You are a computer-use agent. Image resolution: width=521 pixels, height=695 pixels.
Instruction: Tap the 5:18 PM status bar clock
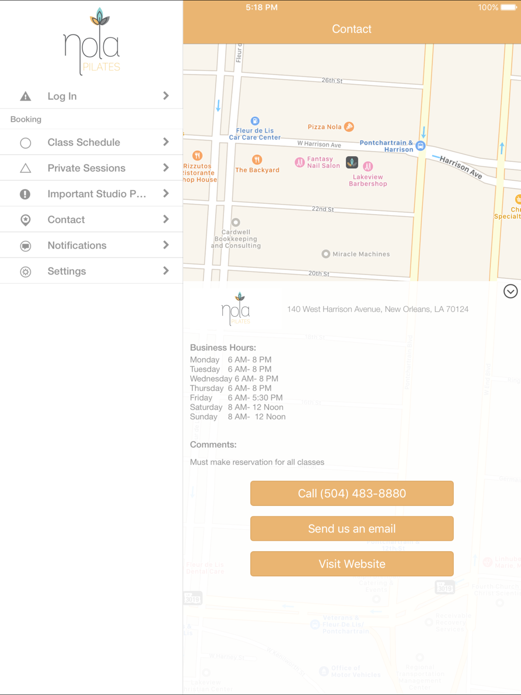[262, 7]
